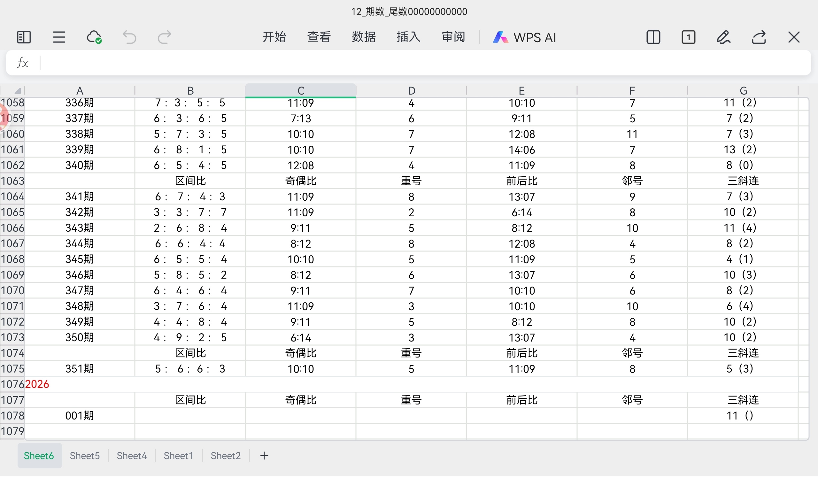Open the sidebar panel layout icon
This screenshot has width=818, height=477.
pyautogui.click(x=24, y=37)
